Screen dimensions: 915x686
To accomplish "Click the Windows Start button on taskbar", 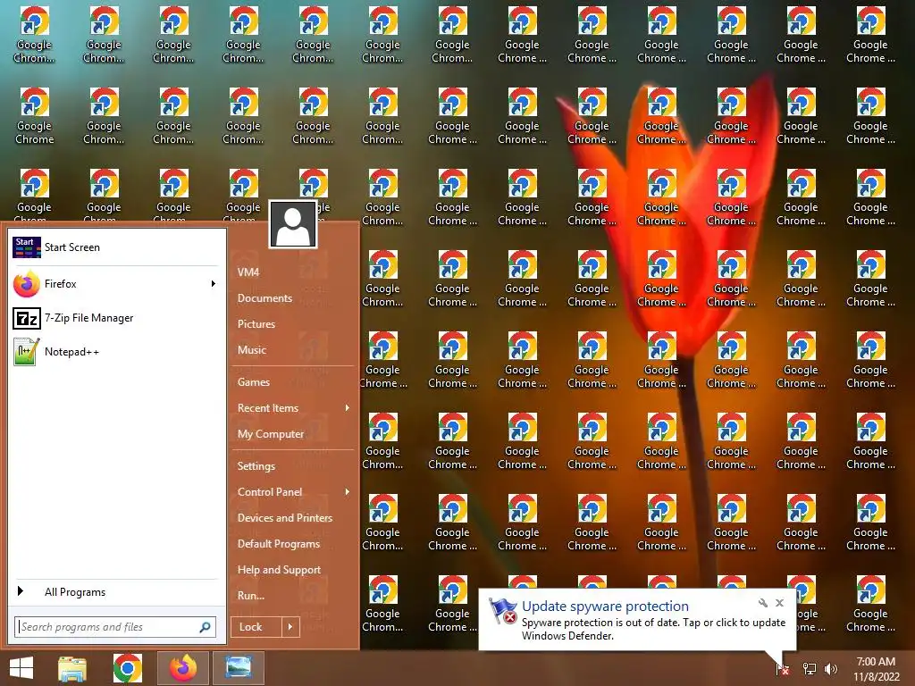I will point(22,668).
